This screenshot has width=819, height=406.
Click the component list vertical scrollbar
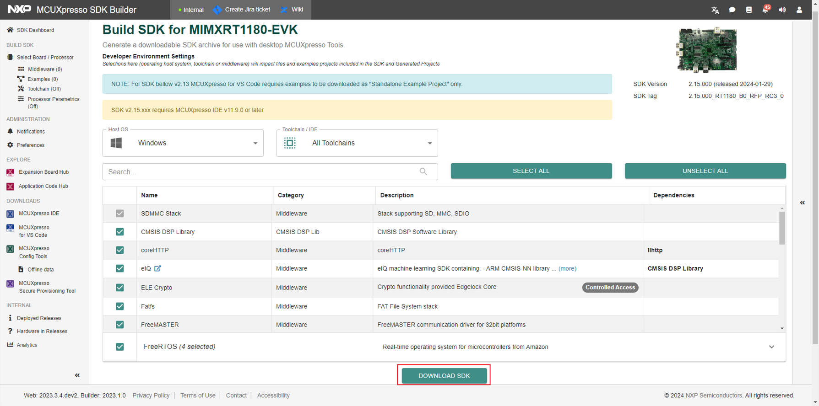pyautogui.click(x=782, y=229)
